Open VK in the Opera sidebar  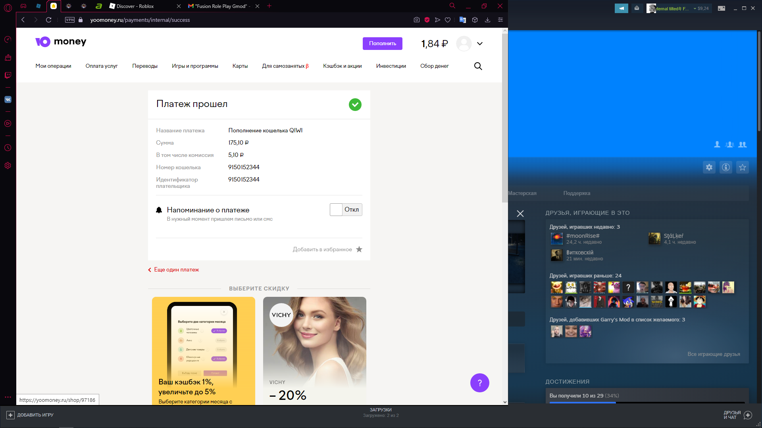8,99
